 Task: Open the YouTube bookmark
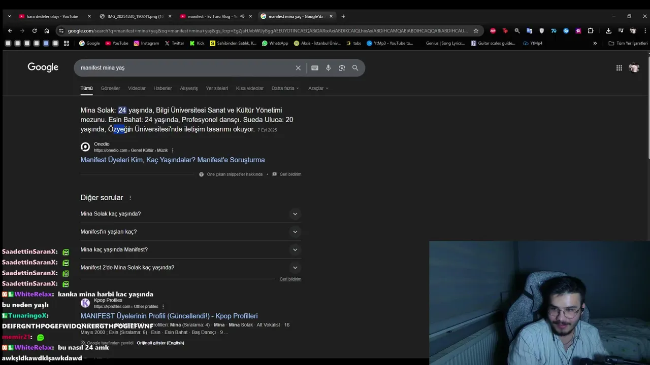[x=117, y=43]
